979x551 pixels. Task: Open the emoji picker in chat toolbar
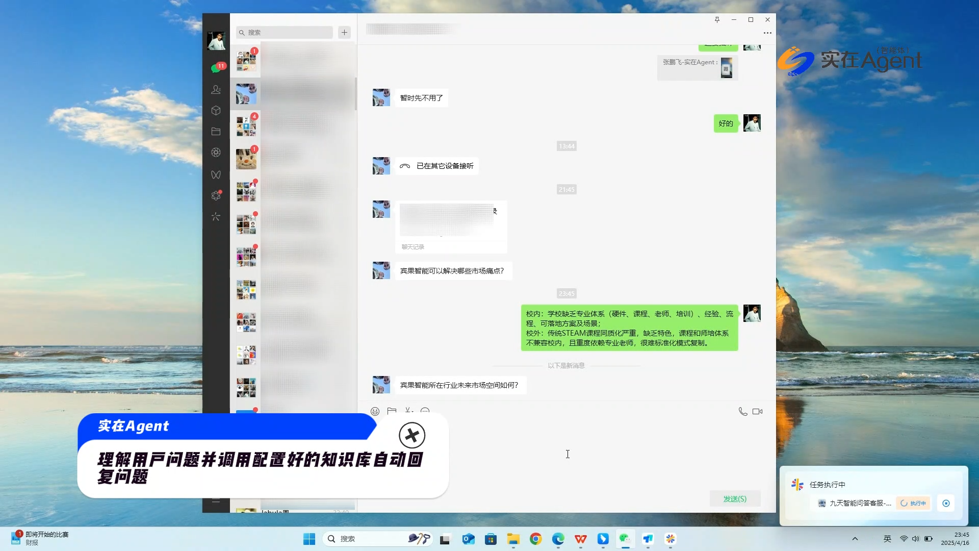click(x=375, y=411)
